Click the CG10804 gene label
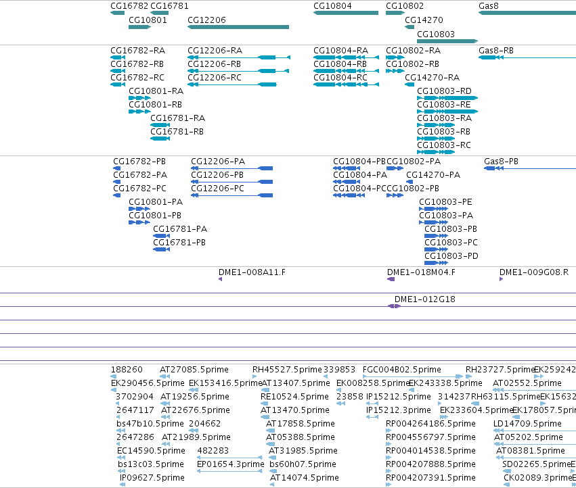The image size is (576, 488). (332, 6)
